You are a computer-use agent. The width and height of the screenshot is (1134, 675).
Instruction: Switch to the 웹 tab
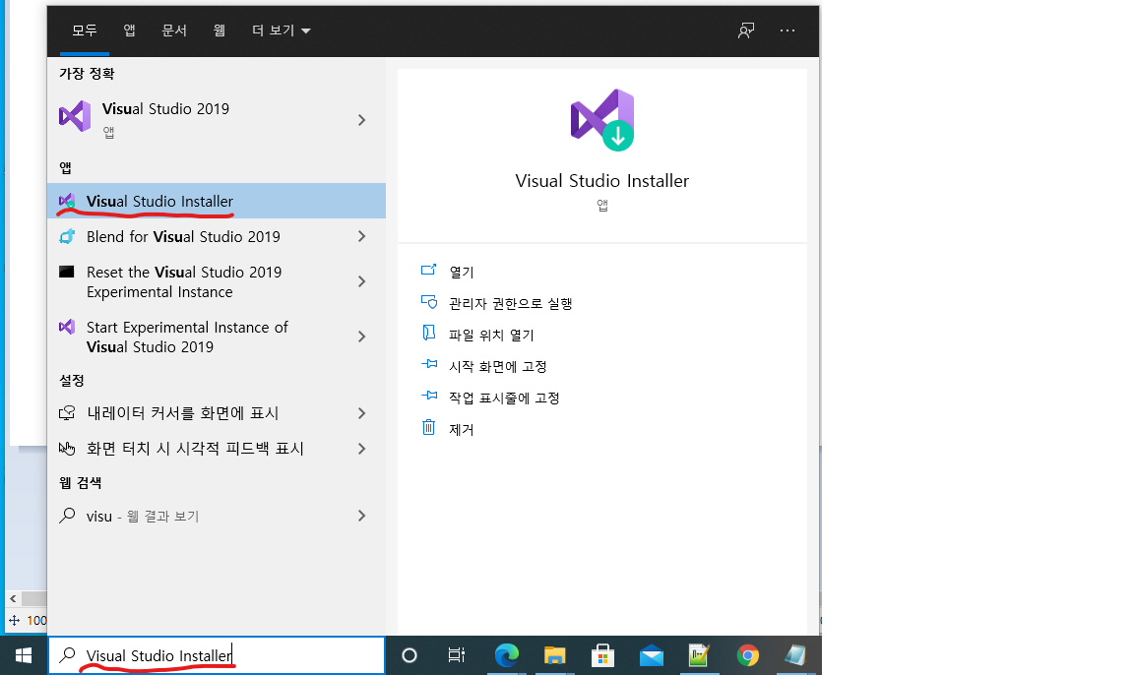220,31
